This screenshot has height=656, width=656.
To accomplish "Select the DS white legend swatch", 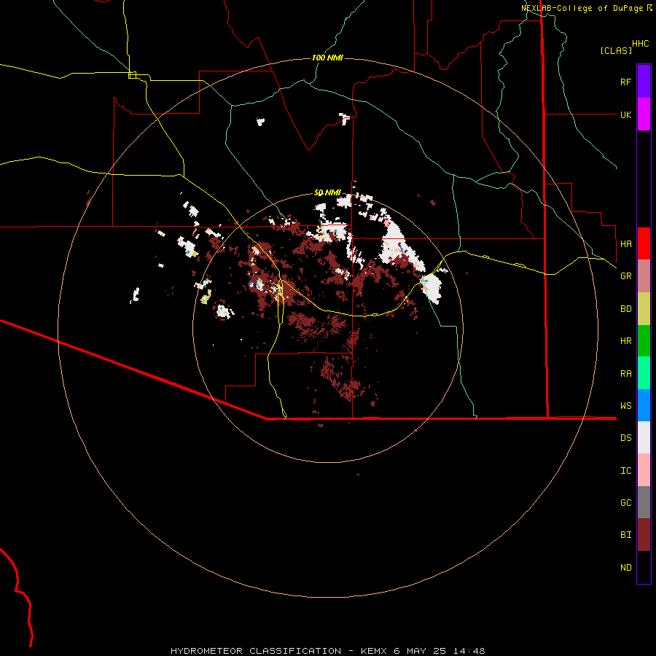I will pos(644,437).
